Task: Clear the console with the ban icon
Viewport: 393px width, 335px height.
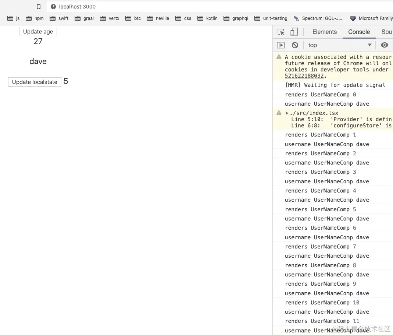Action: [295, 45]
